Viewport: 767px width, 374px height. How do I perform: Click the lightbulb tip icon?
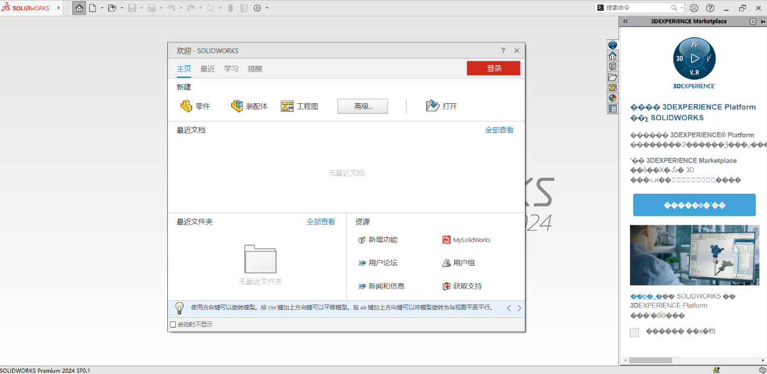point(179,308)
